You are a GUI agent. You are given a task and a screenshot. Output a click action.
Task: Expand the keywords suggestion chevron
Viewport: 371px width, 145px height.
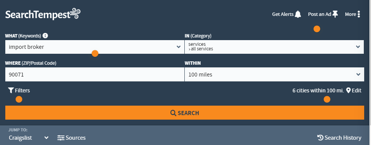179,47
